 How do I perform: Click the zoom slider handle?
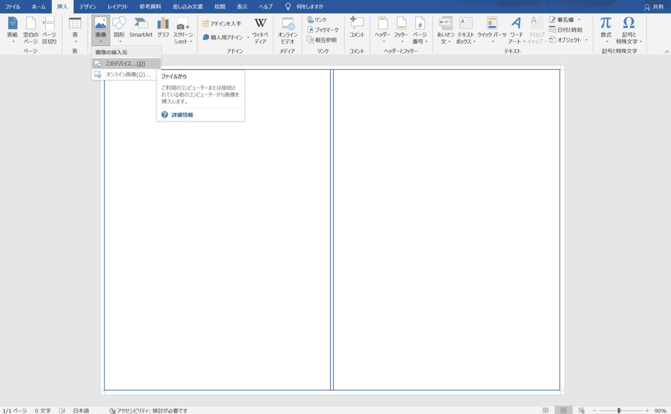(x=619, y=410)
